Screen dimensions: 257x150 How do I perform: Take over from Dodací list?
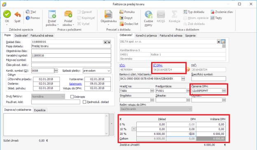pos(129,24)
